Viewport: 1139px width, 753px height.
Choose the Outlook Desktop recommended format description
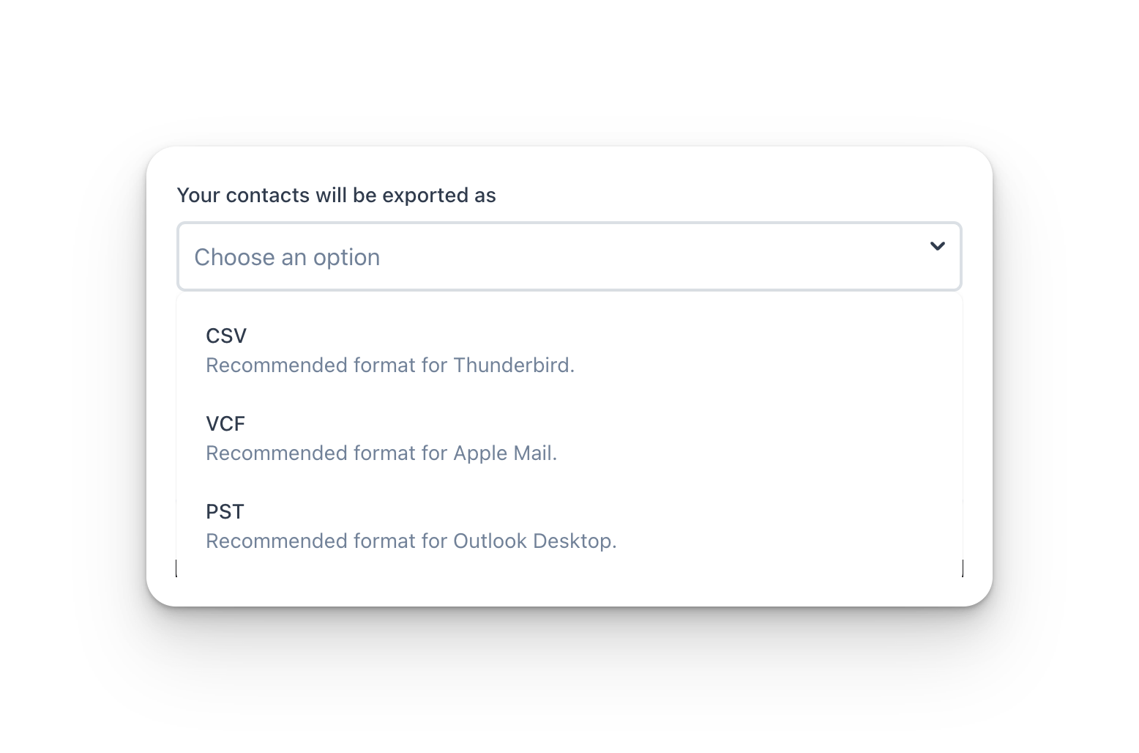click(x=411, y=541)
